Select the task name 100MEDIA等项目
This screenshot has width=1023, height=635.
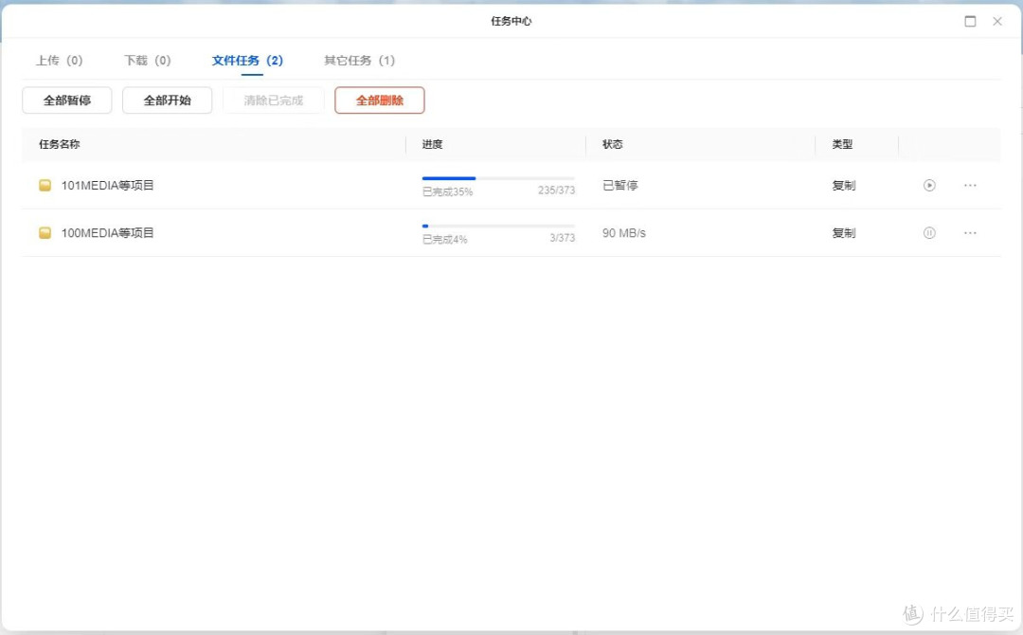click(108, 233)
